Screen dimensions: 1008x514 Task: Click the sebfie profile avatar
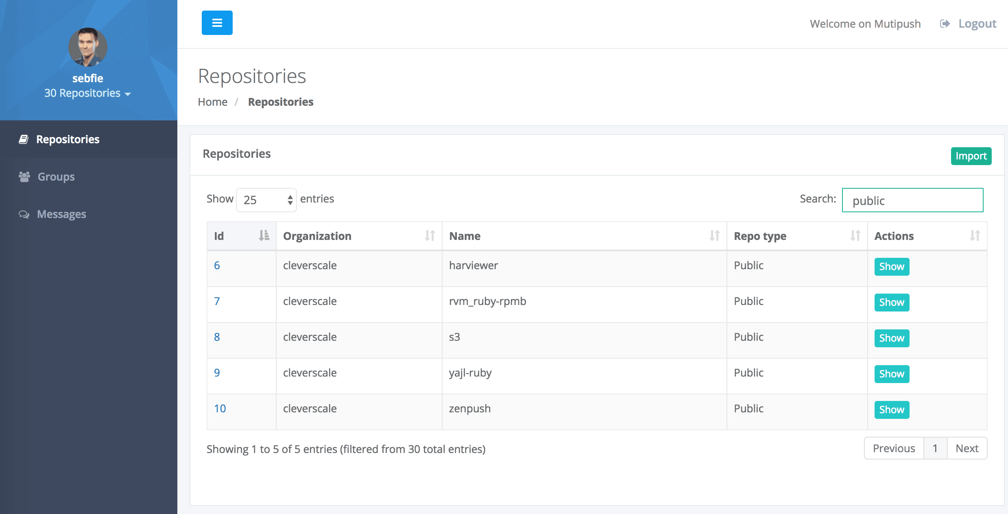[x=88, y=47]
